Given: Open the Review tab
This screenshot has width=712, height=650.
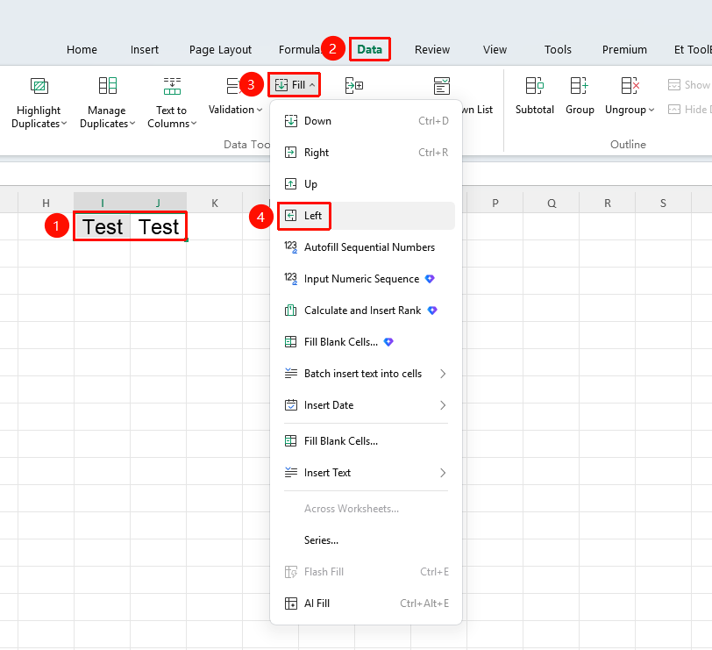Looking at the screenshot, I should pos(431,49).
